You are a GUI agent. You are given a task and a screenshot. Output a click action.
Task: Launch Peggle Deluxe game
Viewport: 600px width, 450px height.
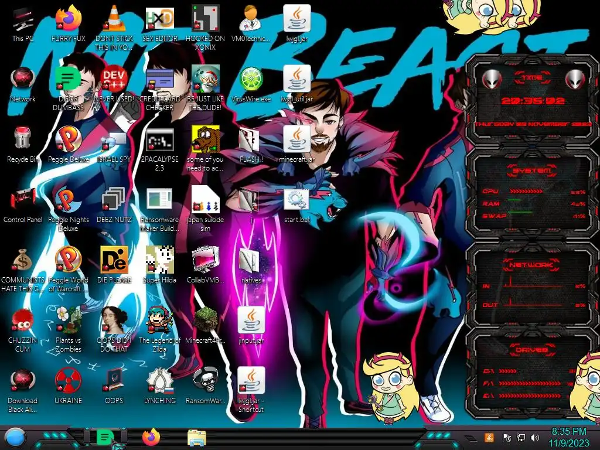(x=68, y=144)
